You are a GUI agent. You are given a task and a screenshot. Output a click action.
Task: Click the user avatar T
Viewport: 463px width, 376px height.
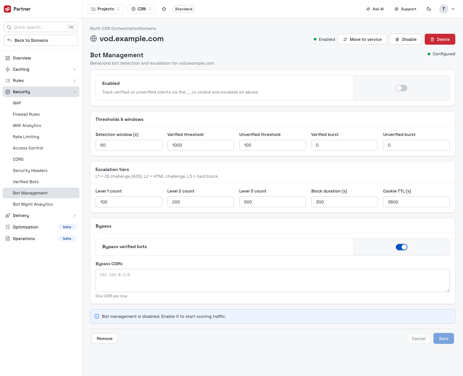[444, 9]
